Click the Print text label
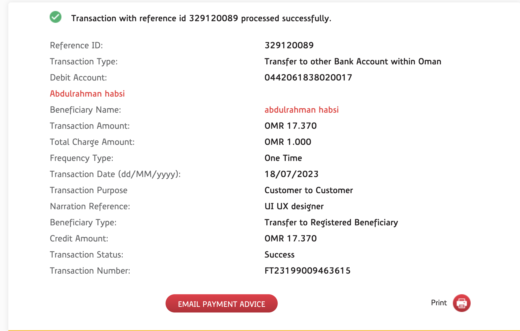The width and height of the screenshot is (520, 331). [x=439, y=303]
